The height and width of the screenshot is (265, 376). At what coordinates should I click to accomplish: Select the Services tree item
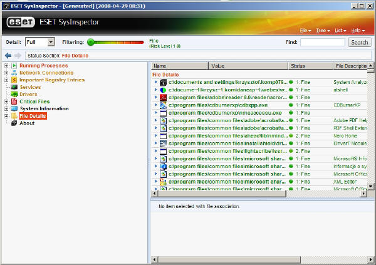pyautogui.click(x=30, y=87)
